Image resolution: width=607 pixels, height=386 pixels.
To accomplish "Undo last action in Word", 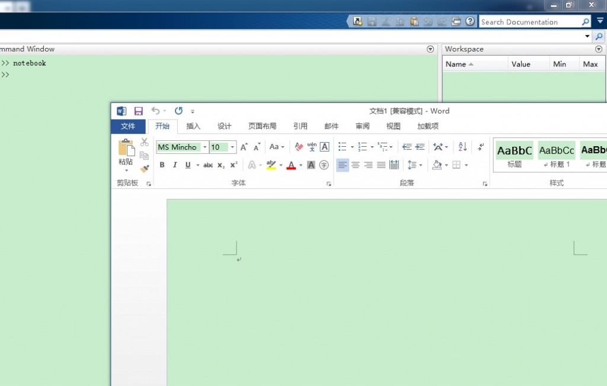I will (156, 111).
